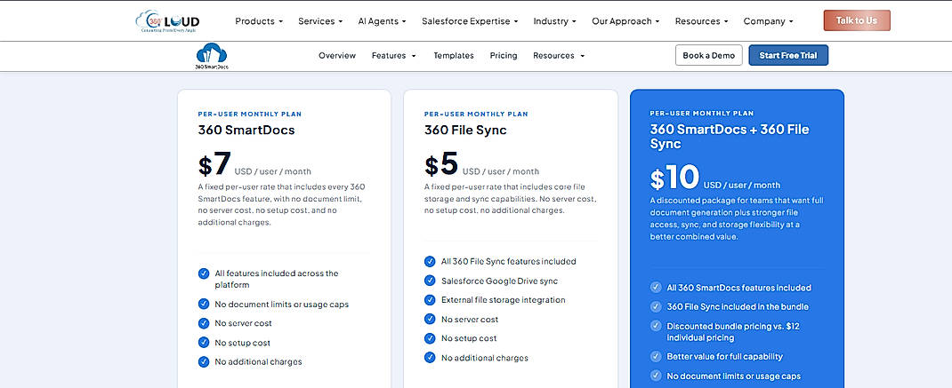This screenshot has width=952, height=388.
Task: Click check icon beside 'No additional charges' in SmartDocs card
Action: tap(204, 361)
